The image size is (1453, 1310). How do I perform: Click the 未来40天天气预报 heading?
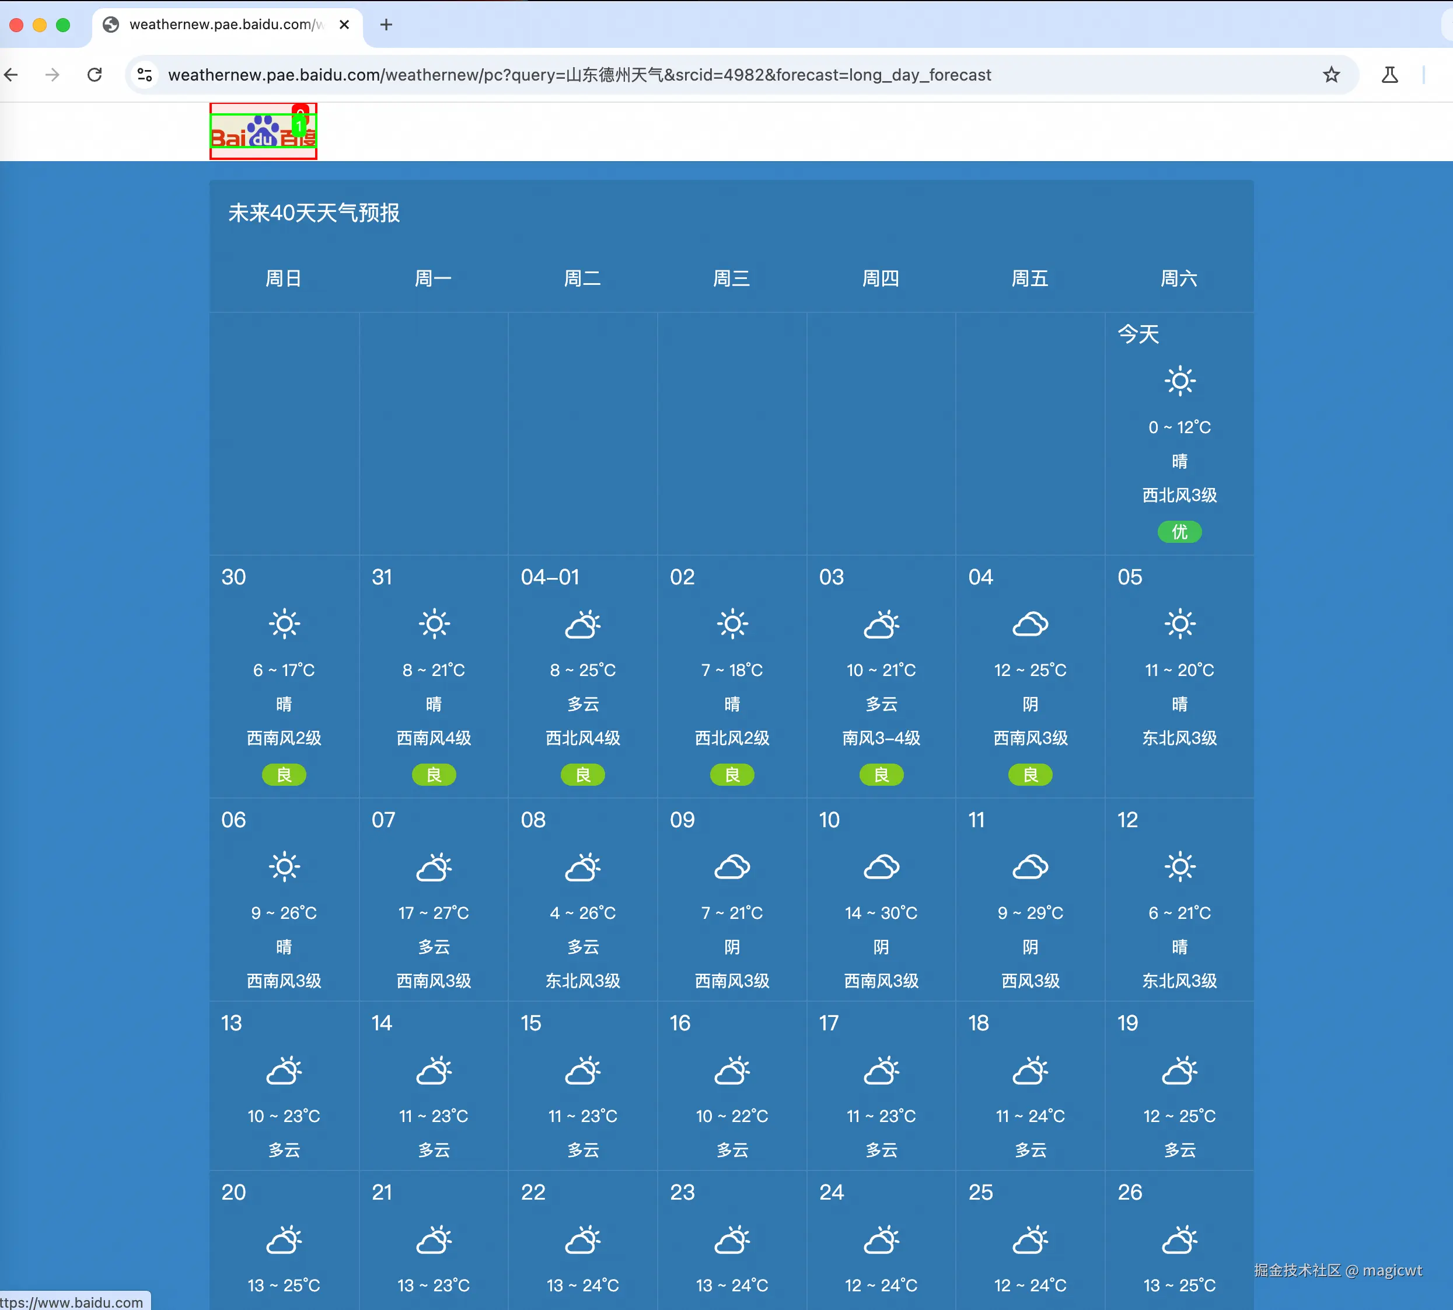315,213
